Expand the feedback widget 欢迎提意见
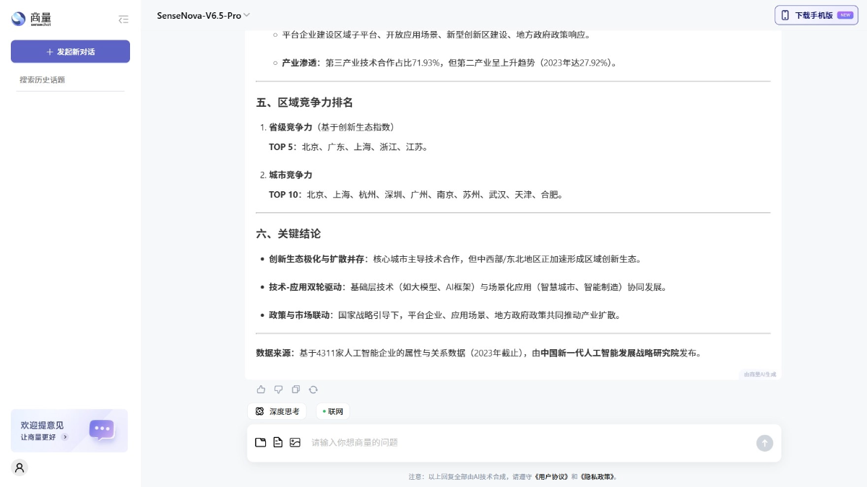 pos(69,431)
